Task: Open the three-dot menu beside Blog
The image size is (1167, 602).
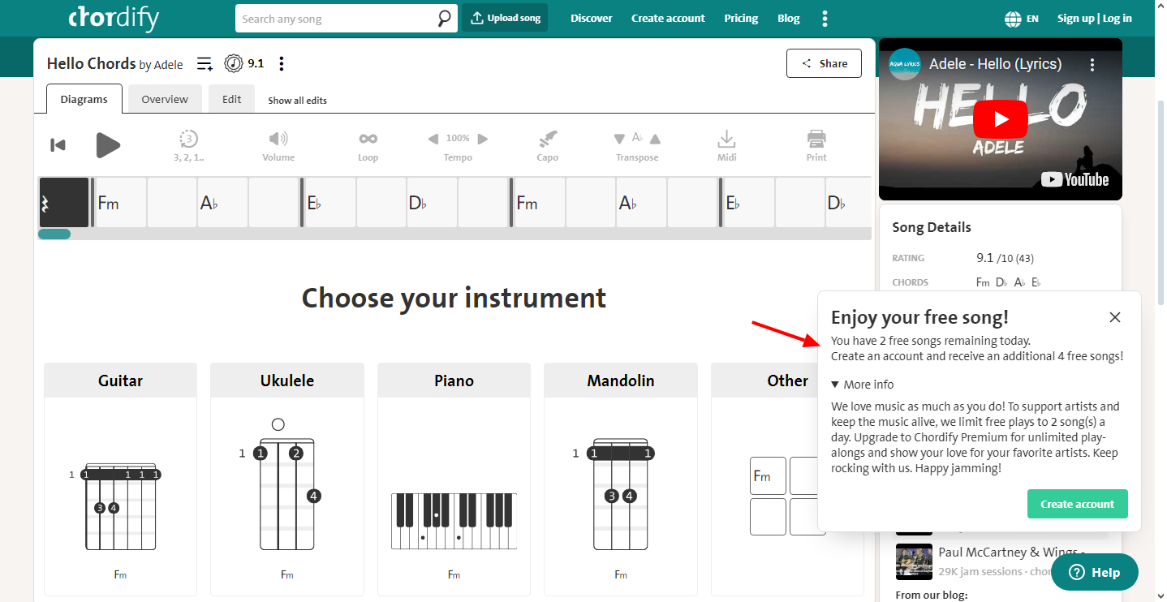Action: point(825,18)
